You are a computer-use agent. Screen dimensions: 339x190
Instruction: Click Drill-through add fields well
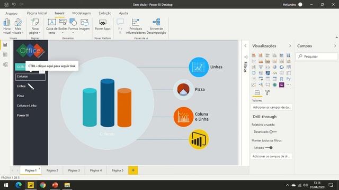coord(272,156)
